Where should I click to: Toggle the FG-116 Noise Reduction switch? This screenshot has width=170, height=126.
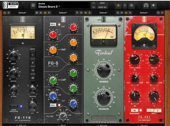click(14, 106)
